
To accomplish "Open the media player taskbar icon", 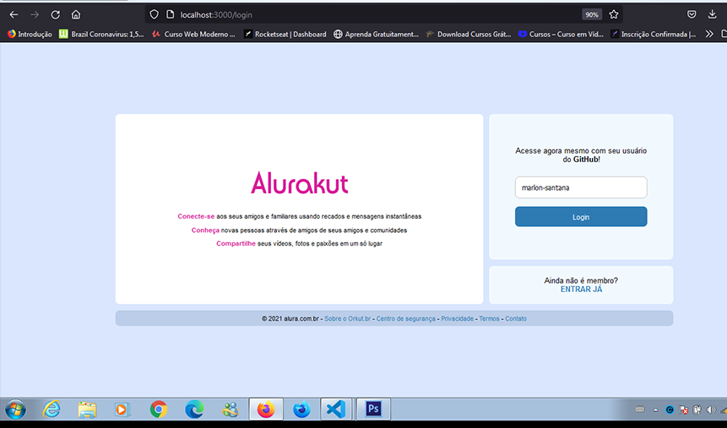I will tap(122, 409).
